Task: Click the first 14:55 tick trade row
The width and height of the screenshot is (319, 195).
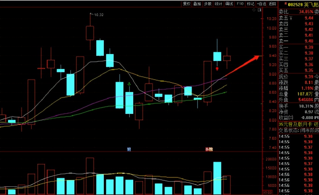Action: point(299,136)
